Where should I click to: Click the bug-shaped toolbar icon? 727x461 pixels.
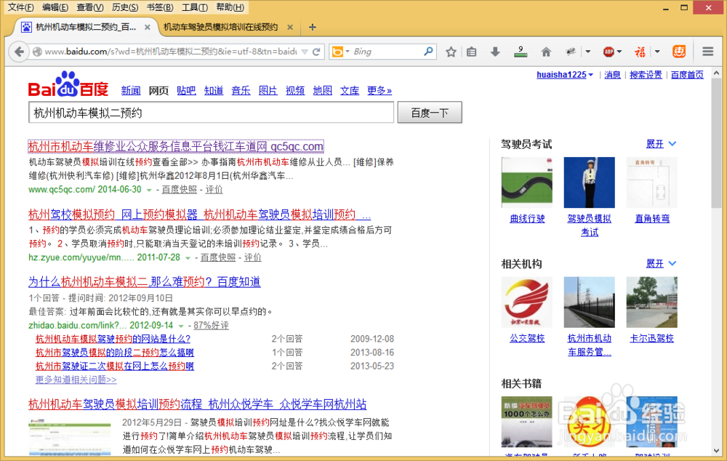pyautogui.click(x=571, y=52)
